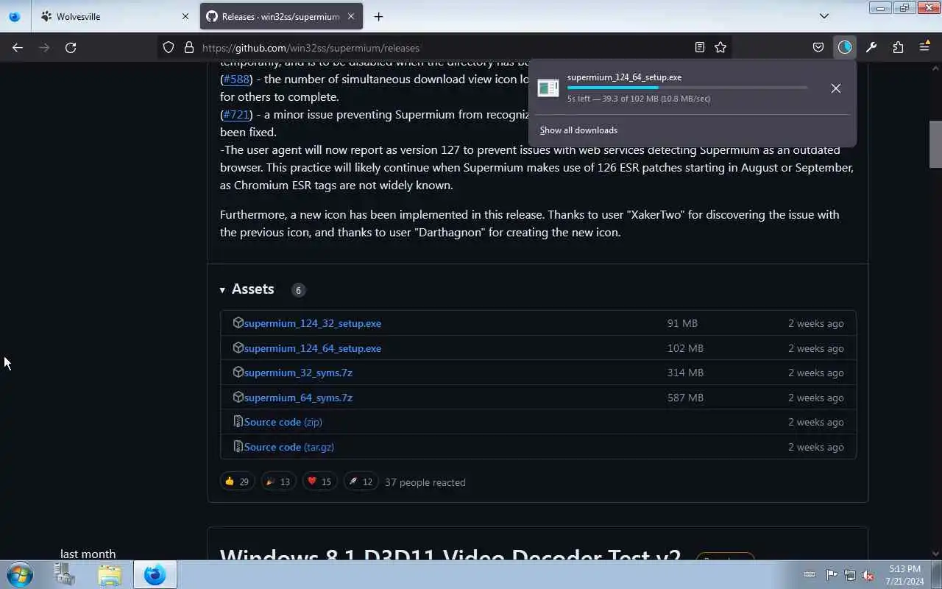
Task: Open the wrench developer tools icon
Action: [x=871, y=47]
